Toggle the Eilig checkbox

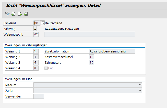[46, 68]
